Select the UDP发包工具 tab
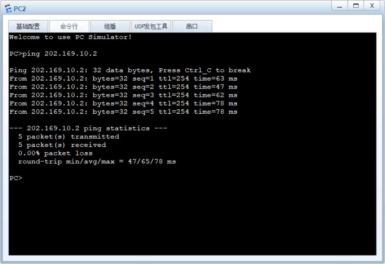Screen dimensions: 385x264 [151, 26]
